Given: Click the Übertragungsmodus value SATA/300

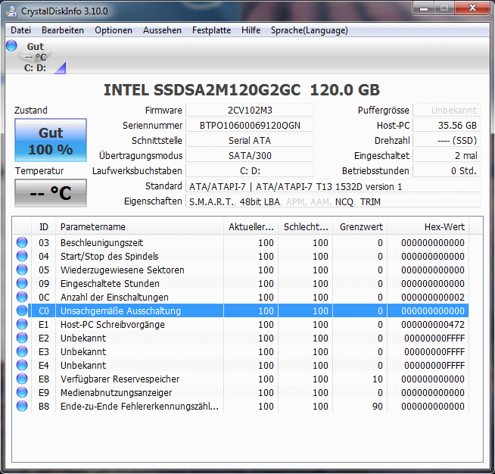Looking at the screenshot, I should pos(250,156).
